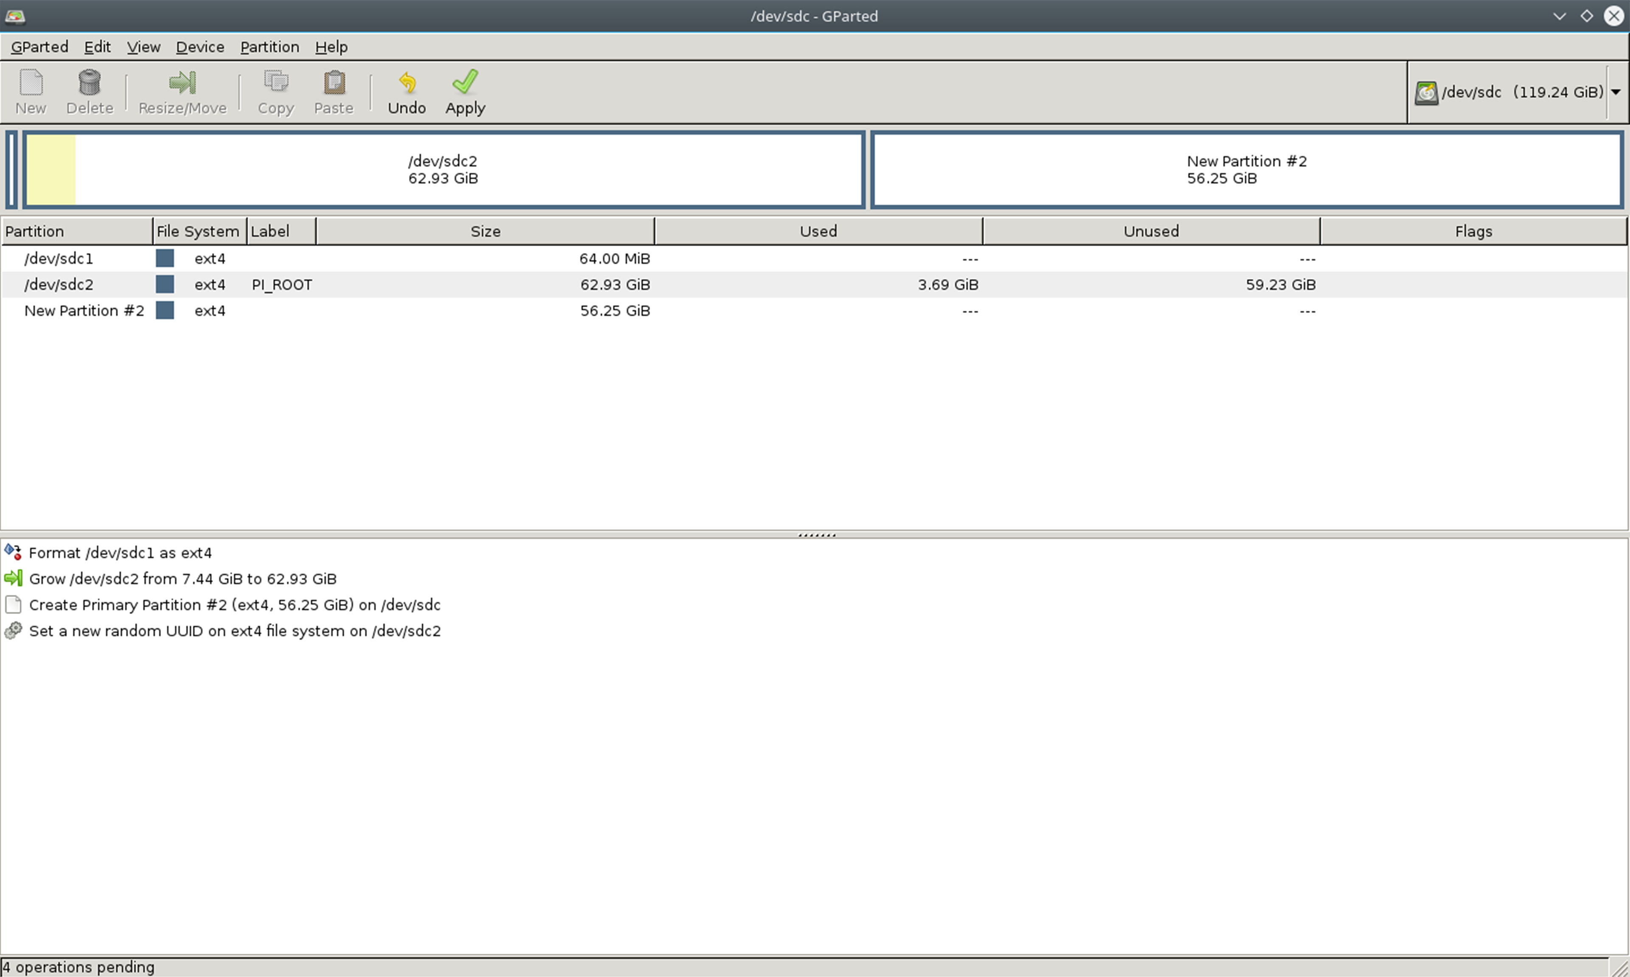Select New Partition #2 block in disk map

[1247, 170]
